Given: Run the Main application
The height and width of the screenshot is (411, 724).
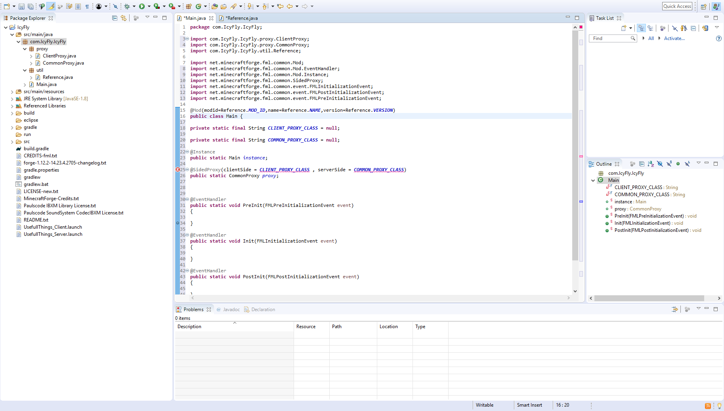Looking at the screenshot, I should coord(142,6).
